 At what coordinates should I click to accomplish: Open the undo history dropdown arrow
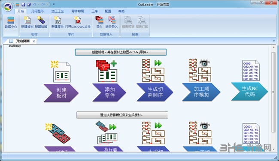coord(39,4)
